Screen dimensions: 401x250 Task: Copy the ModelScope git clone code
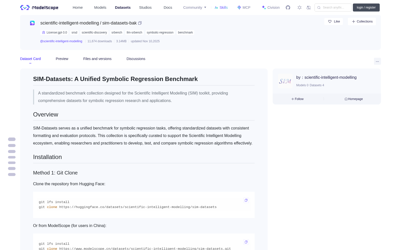pyautogui.click(x=246, y=242)
